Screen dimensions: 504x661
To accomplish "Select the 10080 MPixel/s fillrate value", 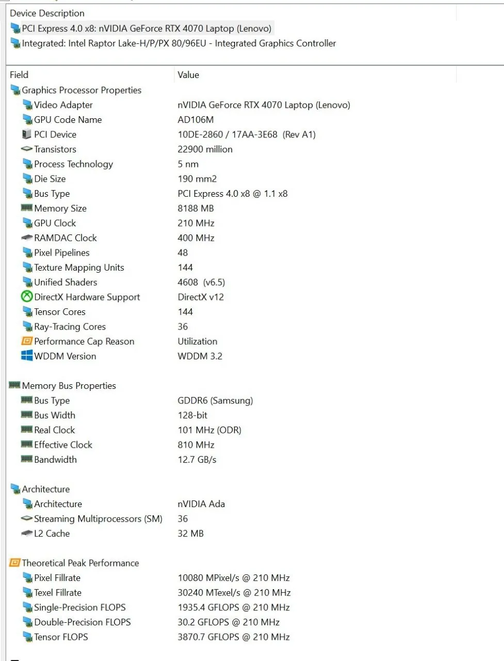I will click(x=234, y=578).
